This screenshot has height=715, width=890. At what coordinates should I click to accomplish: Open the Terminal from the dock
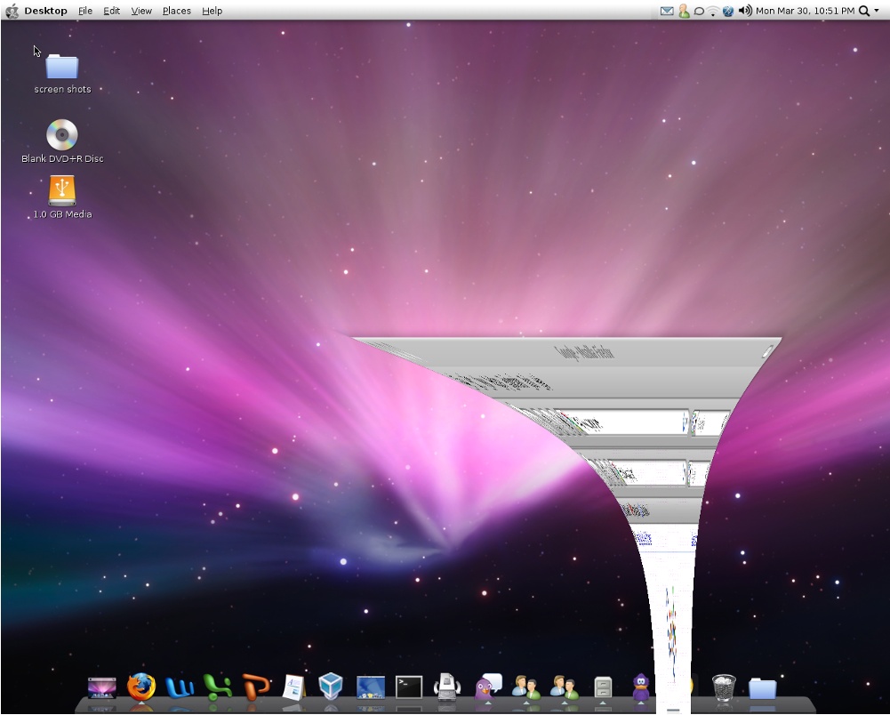pos(409,687)
